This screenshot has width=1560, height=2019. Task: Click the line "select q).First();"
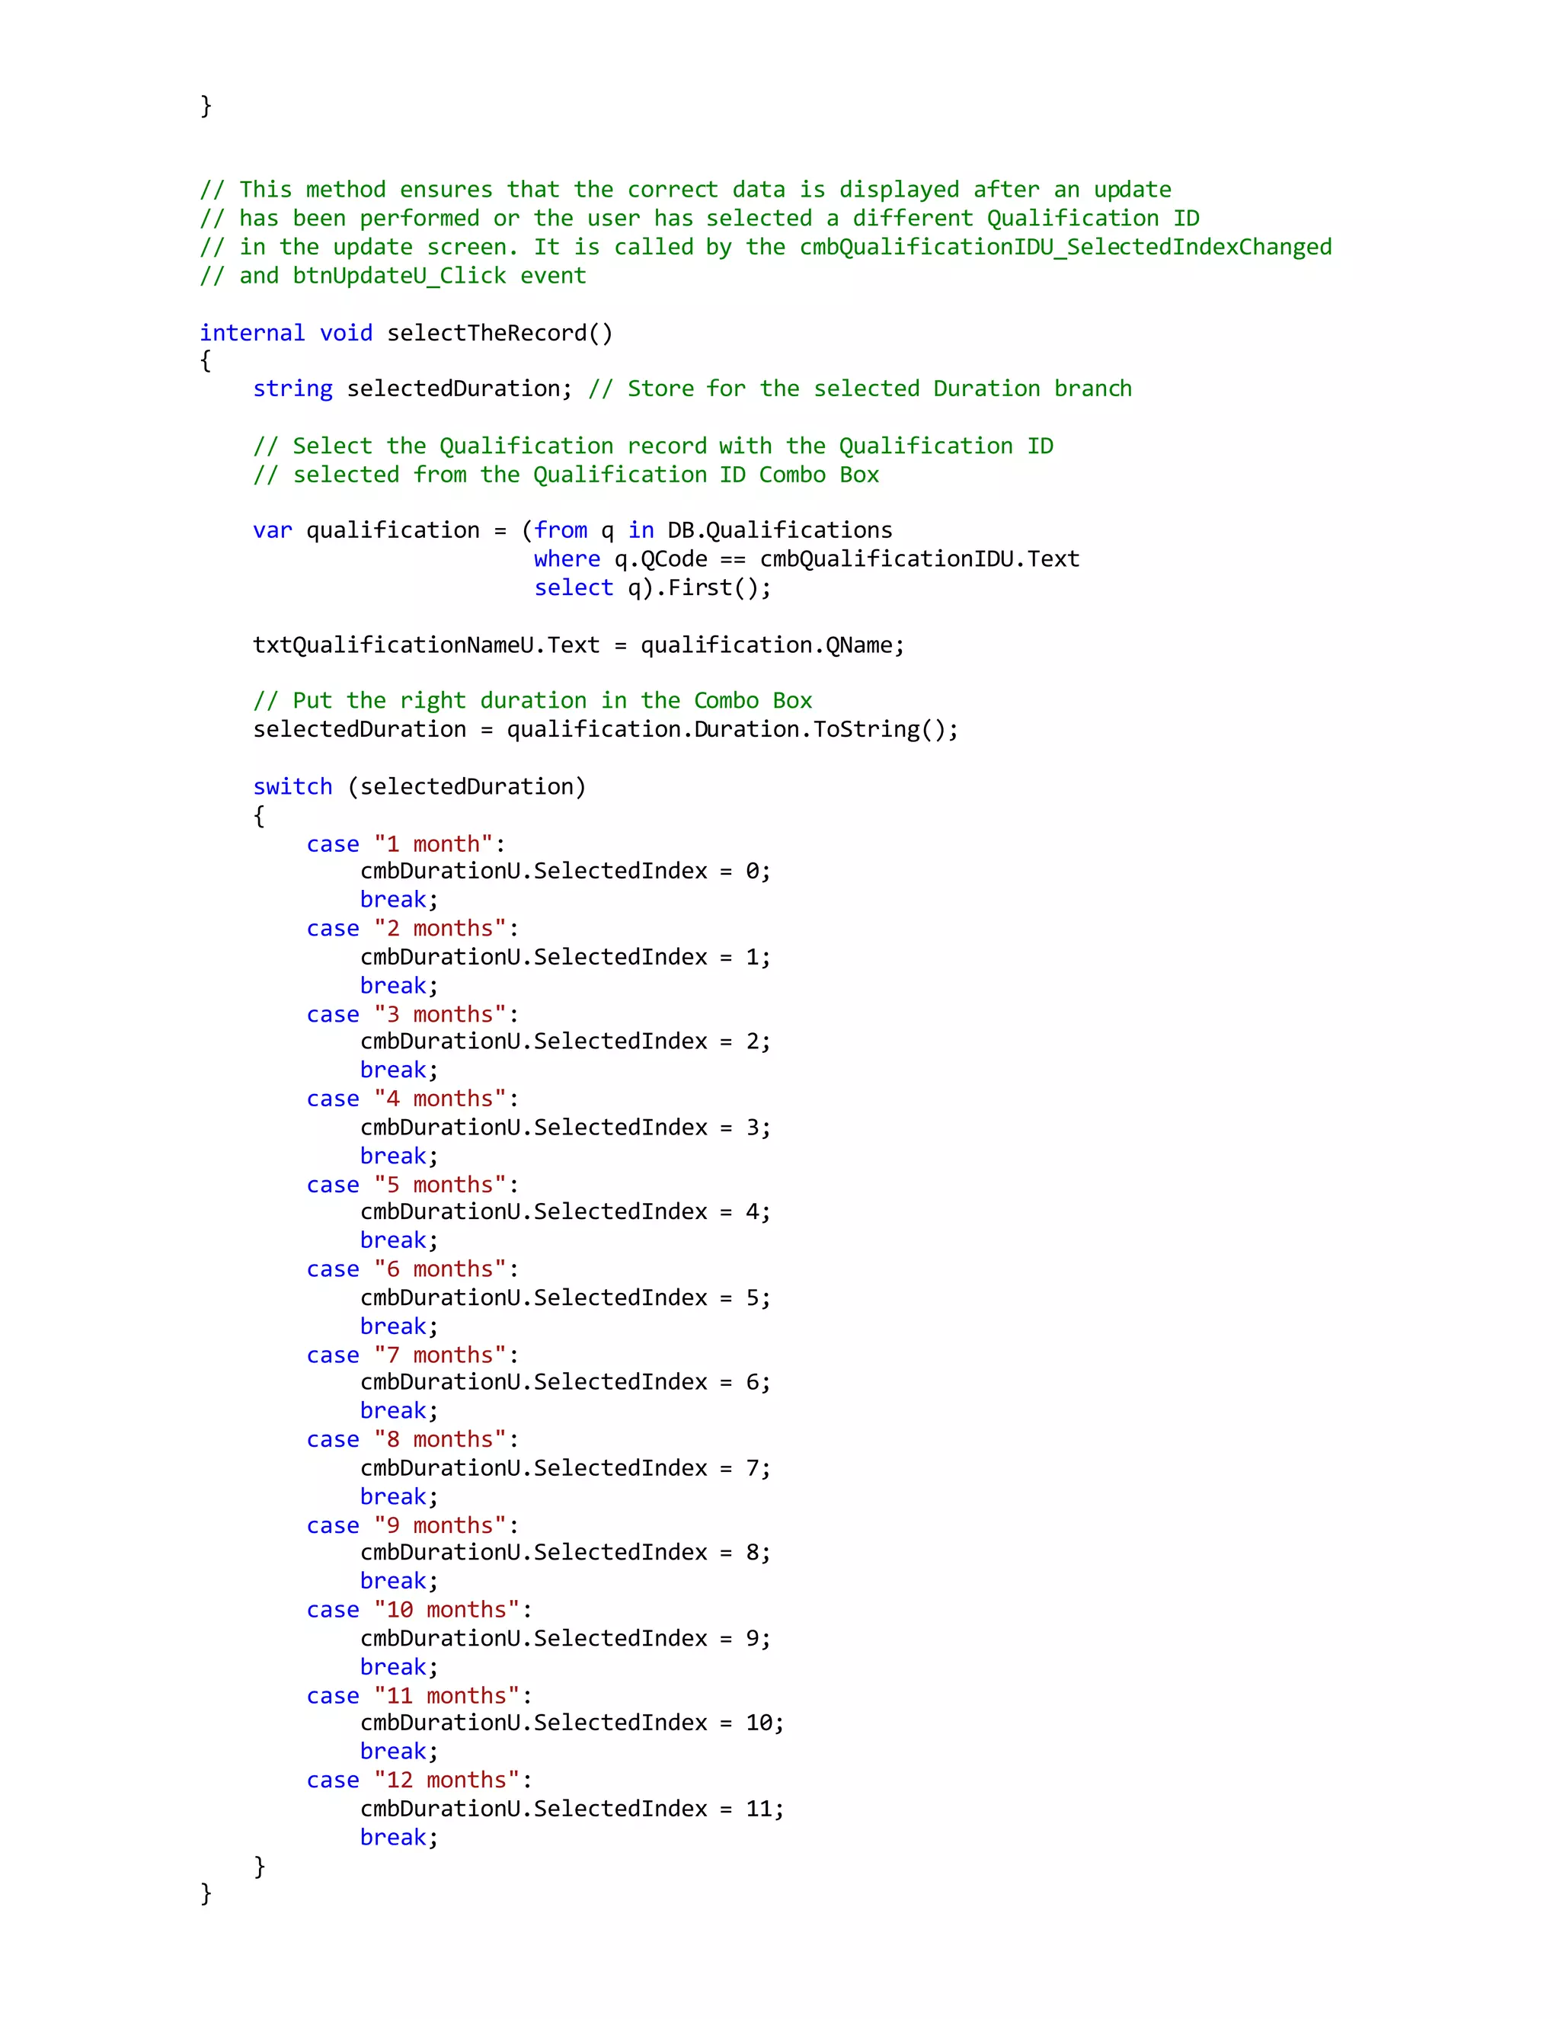click(653, 587)
